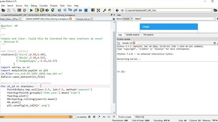Open the Projects menu

(54, 6)
